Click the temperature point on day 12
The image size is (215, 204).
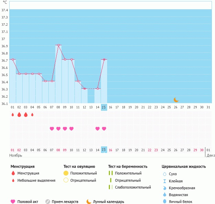pyautogui.click(x=84, y=88)
